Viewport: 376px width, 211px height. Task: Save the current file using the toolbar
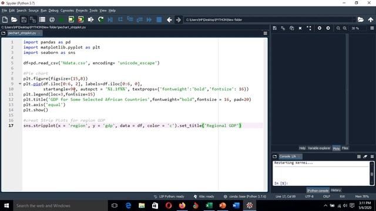pyautogui.click(x=23, y=19)
